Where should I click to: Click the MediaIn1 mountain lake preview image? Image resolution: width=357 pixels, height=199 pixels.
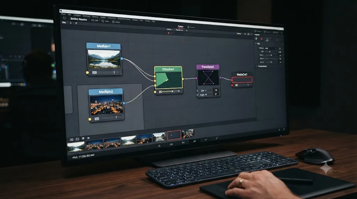[x=104, y=59]
